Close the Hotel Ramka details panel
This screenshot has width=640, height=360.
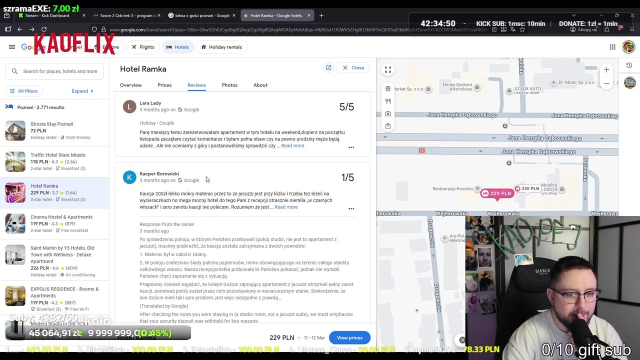(353, 67)
